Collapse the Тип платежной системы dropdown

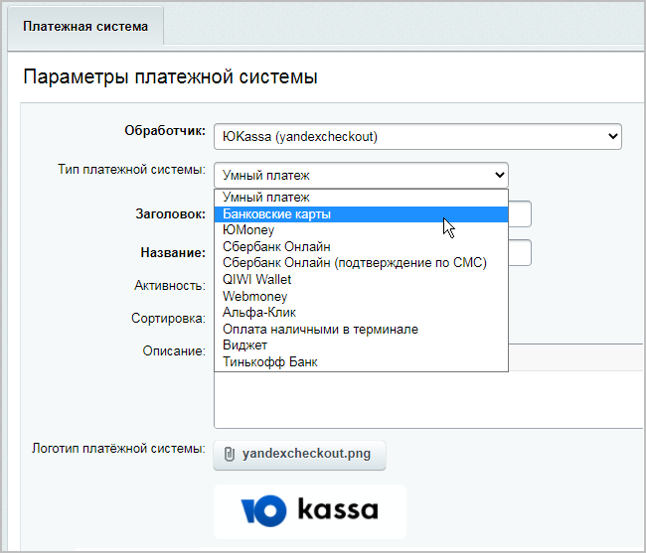pyautogui.click(x=360, y=175)
